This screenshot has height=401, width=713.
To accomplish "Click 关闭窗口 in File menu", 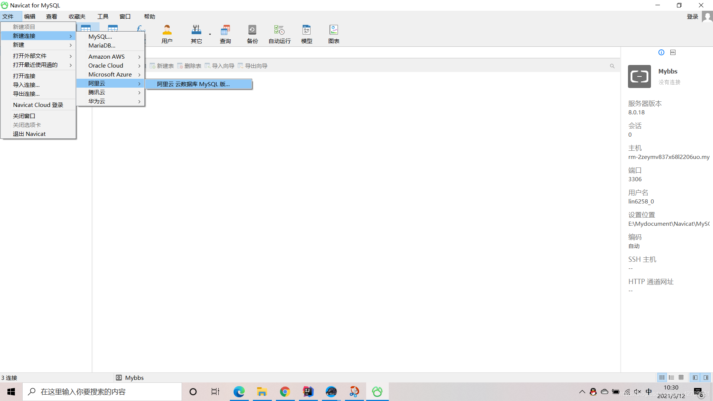I will pyautogui.click(x=38, y=116).
